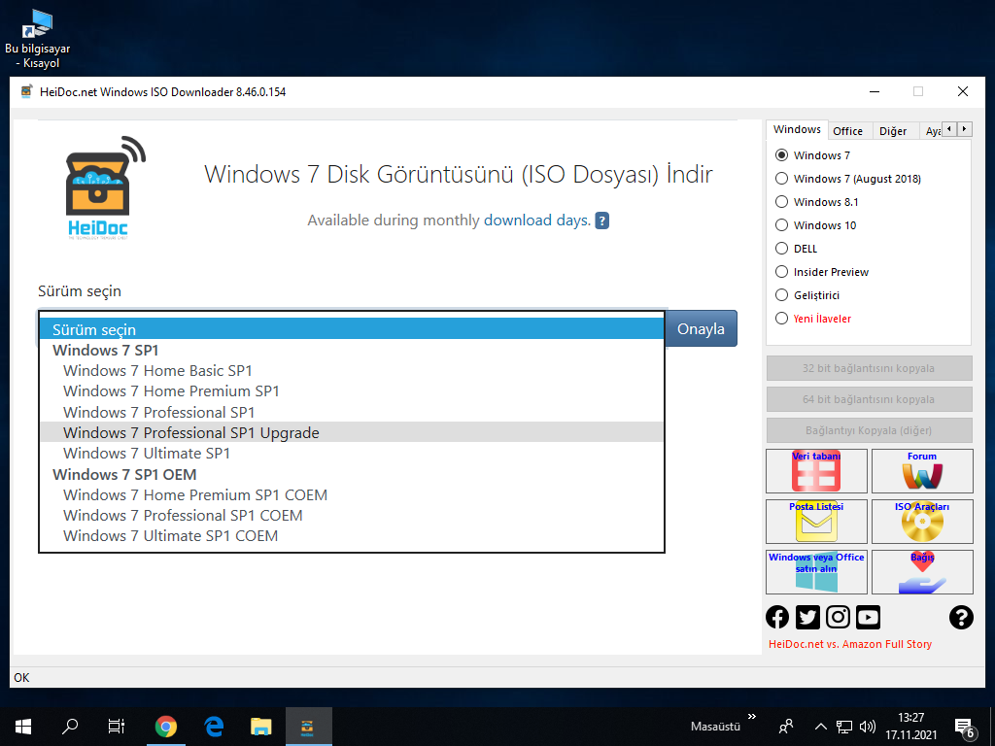Launch Google Chrome from the taskbar
Image resolution: width=995 pixels, height=746 pixels.
coord(165,727)
